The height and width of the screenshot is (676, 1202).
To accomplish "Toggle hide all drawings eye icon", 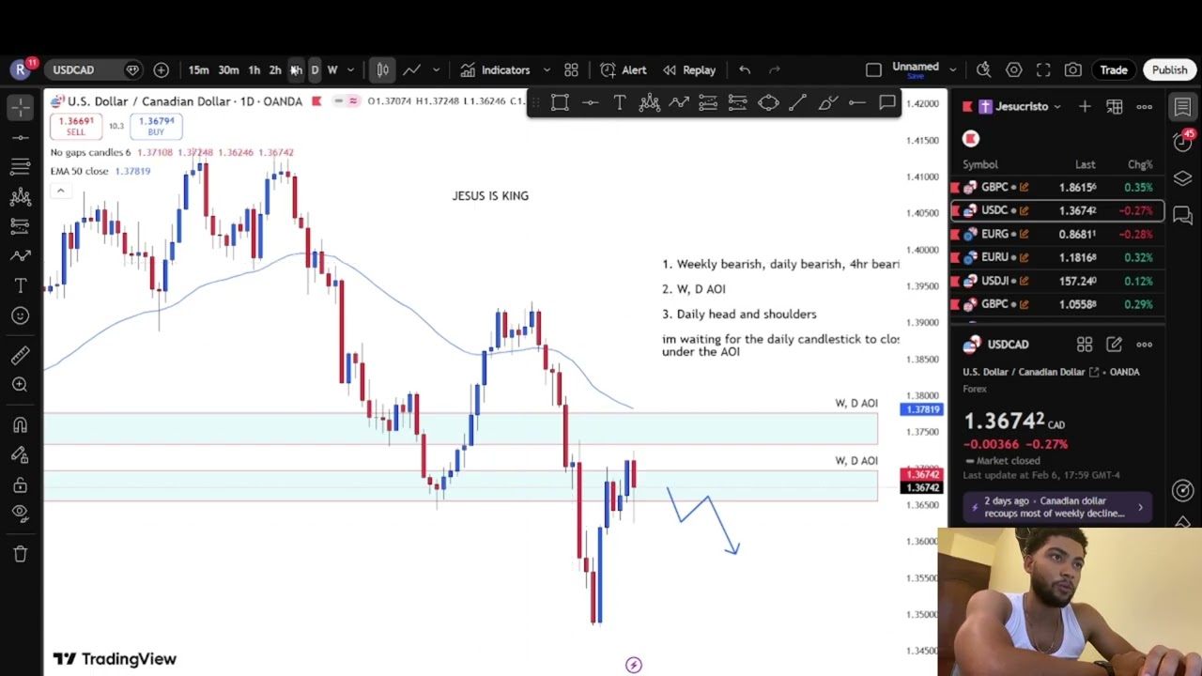I will tap(21, 515).
